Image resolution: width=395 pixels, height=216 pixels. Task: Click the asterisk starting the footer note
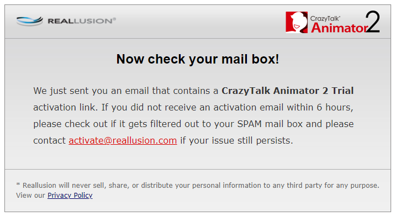pyautogui.click(x=18, y=185)
